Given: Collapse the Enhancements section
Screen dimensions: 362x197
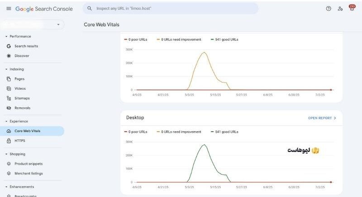Looking at the screenshot, I should pos(6,187).
